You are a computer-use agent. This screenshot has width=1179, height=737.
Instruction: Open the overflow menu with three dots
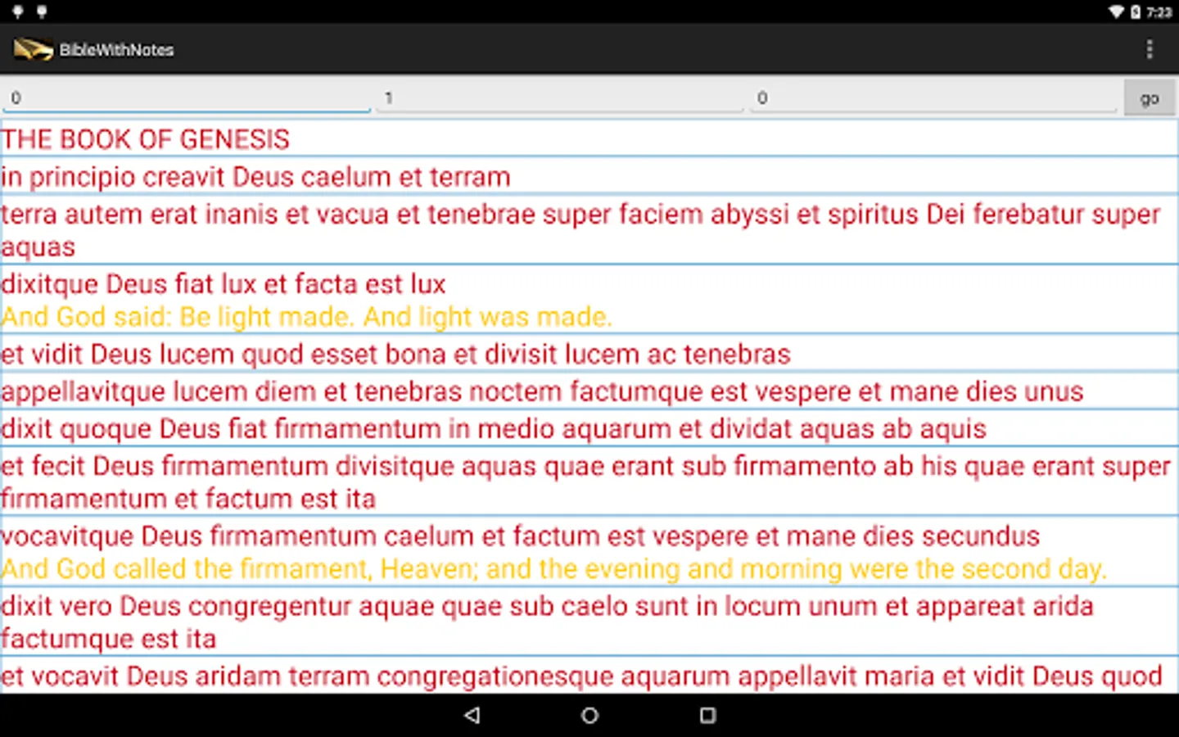1150,49
